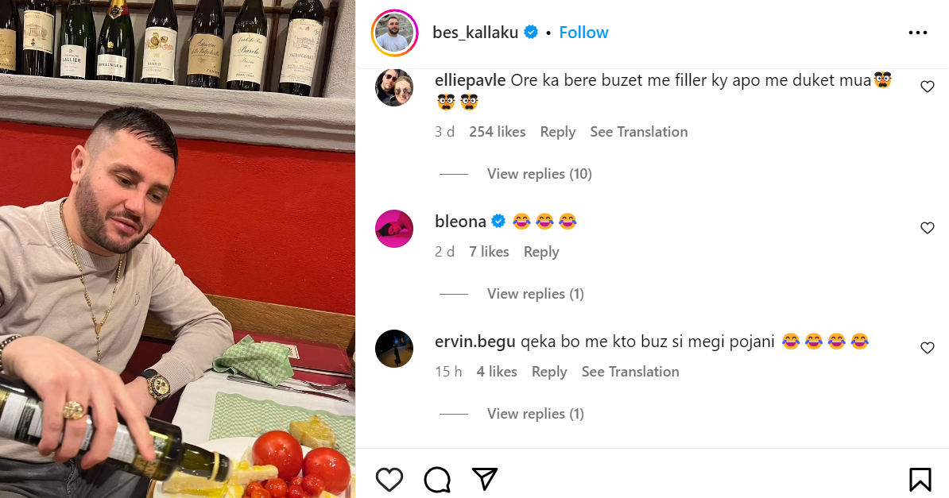
Task: Save post with bookmark icon
Action: coord(920,479)
